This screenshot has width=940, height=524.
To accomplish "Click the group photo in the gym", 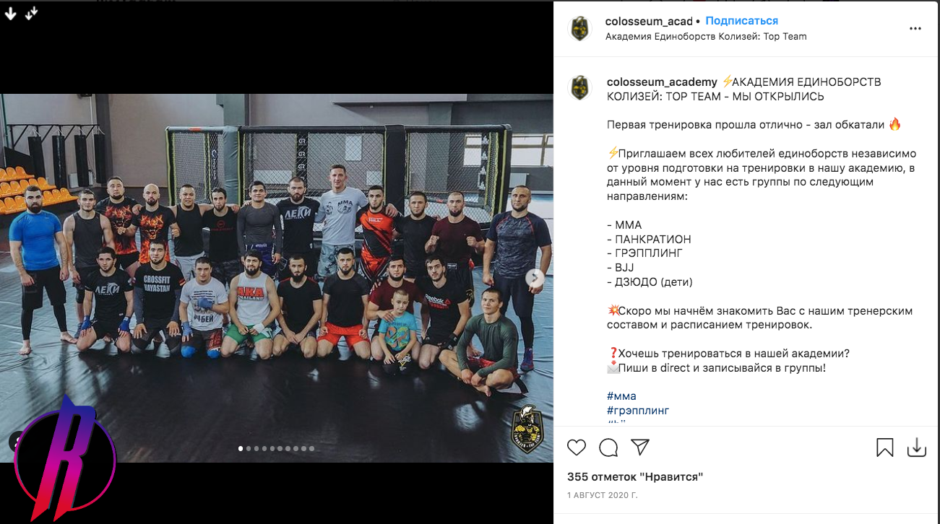I will click(277, 278).
